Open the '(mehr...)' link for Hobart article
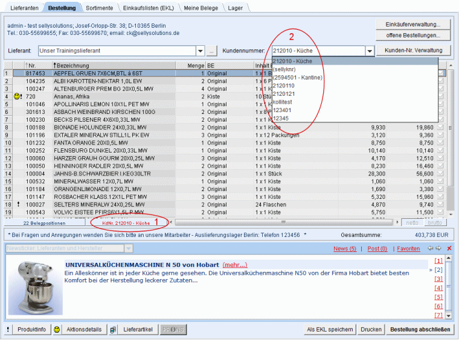 (x=234, y=265)
